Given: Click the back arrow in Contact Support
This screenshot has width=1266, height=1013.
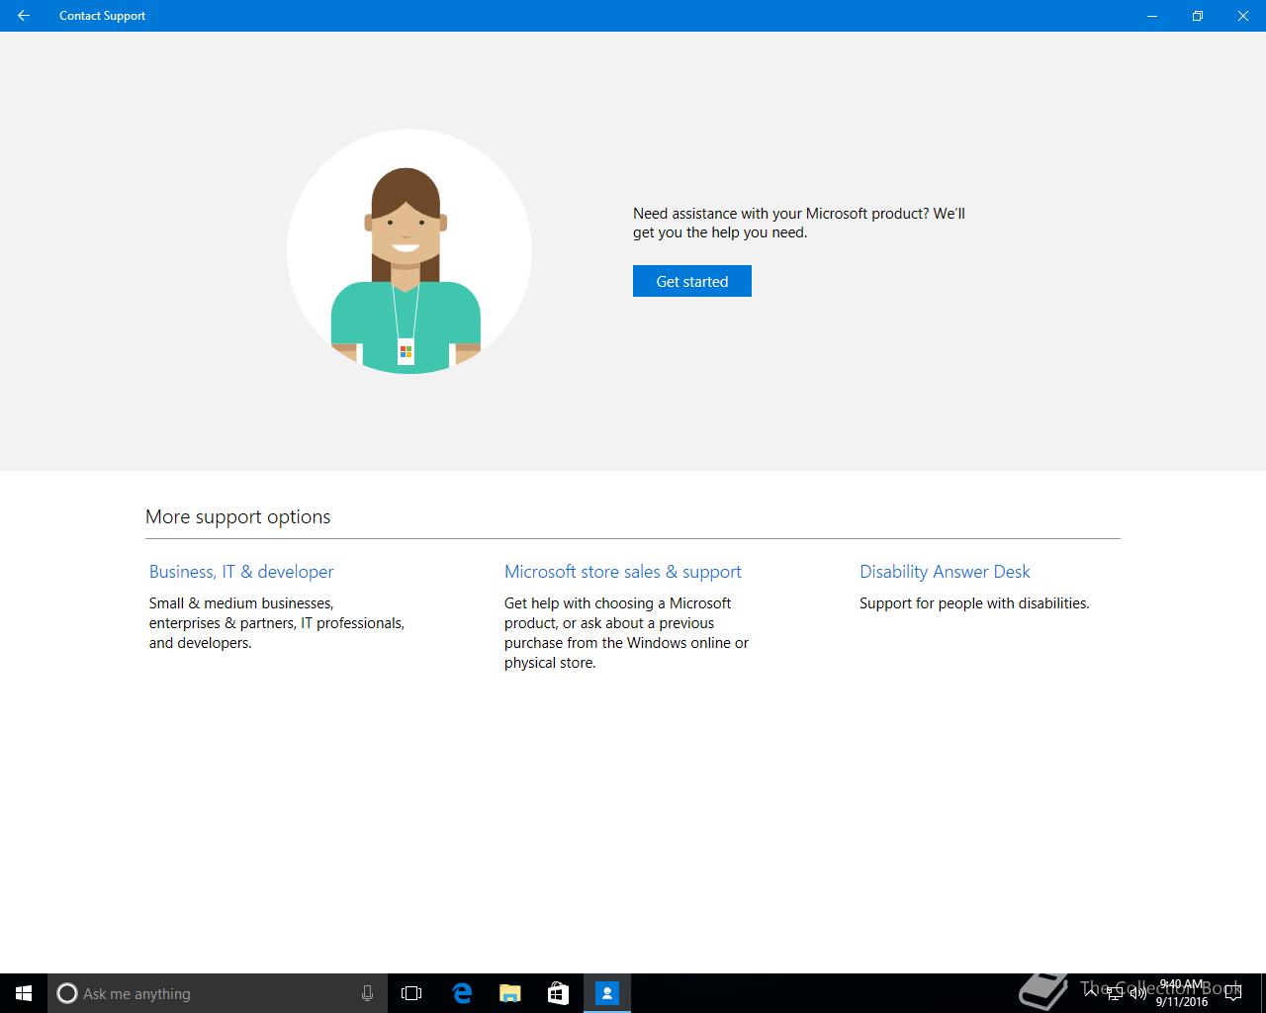Looking at the screenshot, I should coord(24,16).
